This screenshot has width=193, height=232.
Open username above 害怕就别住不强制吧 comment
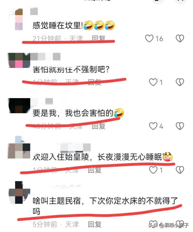click(x=45, y=57)
